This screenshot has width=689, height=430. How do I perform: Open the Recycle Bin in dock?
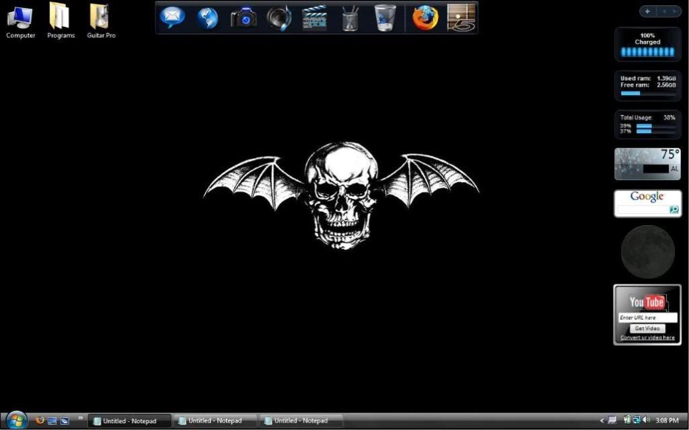click(385, 18)
